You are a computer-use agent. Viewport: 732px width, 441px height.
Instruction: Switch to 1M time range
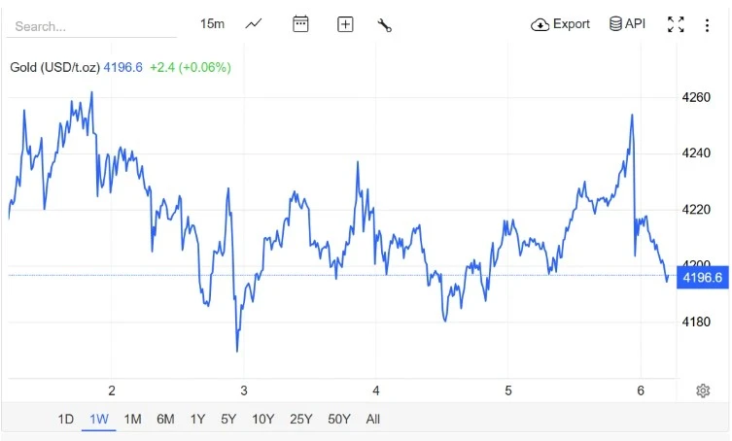coord(132,420)
